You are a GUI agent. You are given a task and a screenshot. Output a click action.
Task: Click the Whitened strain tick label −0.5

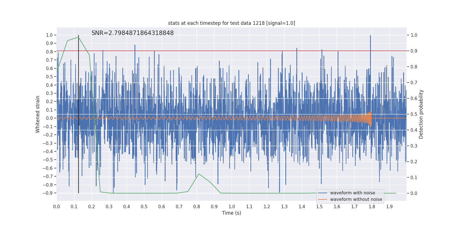point(48,160)
